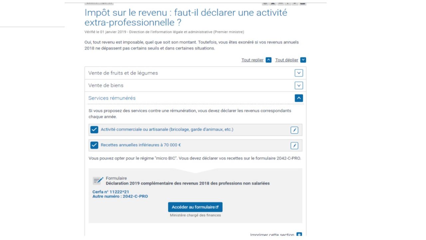Click the Tout replier link
This screenshot has height=240, width=426.
click(252, 60)
